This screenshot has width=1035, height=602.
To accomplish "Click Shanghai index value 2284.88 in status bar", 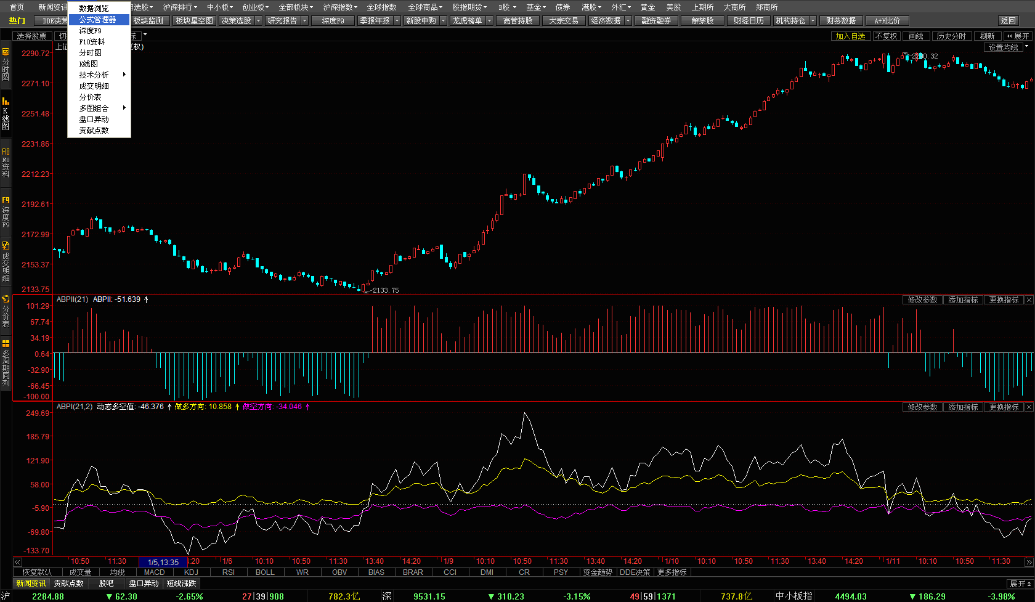I will coord(48,596).
